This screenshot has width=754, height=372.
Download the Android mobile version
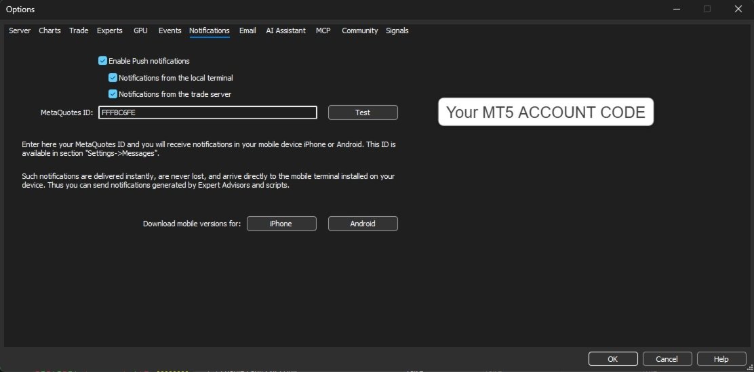point(363,224)
